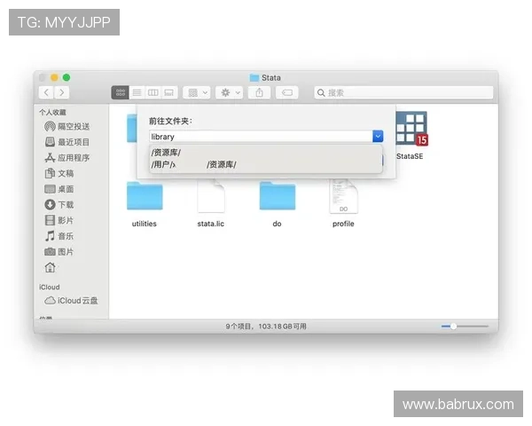Switch to gallery view

[x=169, y=92]
